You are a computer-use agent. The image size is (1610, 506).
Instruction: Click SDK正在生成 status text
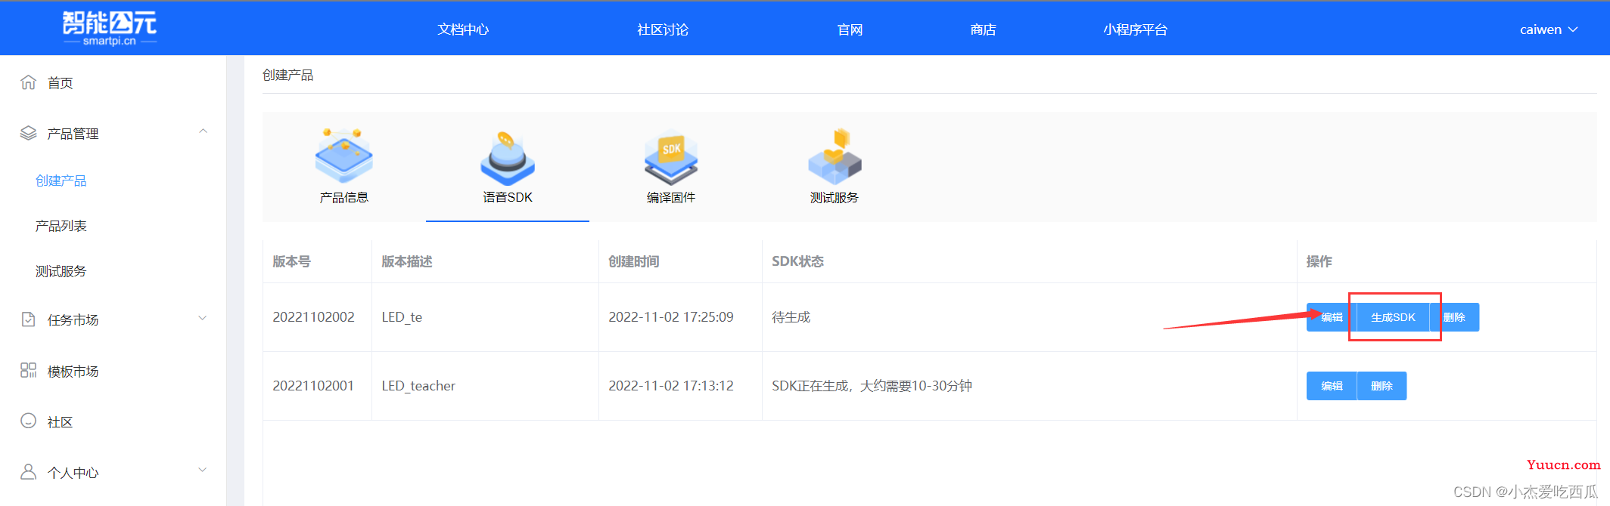[x=872, y=386]
